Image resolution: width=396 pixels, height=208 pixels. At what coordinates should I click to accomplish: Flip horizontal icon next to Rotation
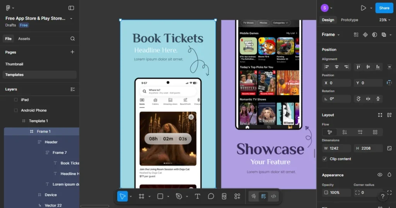[368, 99]
